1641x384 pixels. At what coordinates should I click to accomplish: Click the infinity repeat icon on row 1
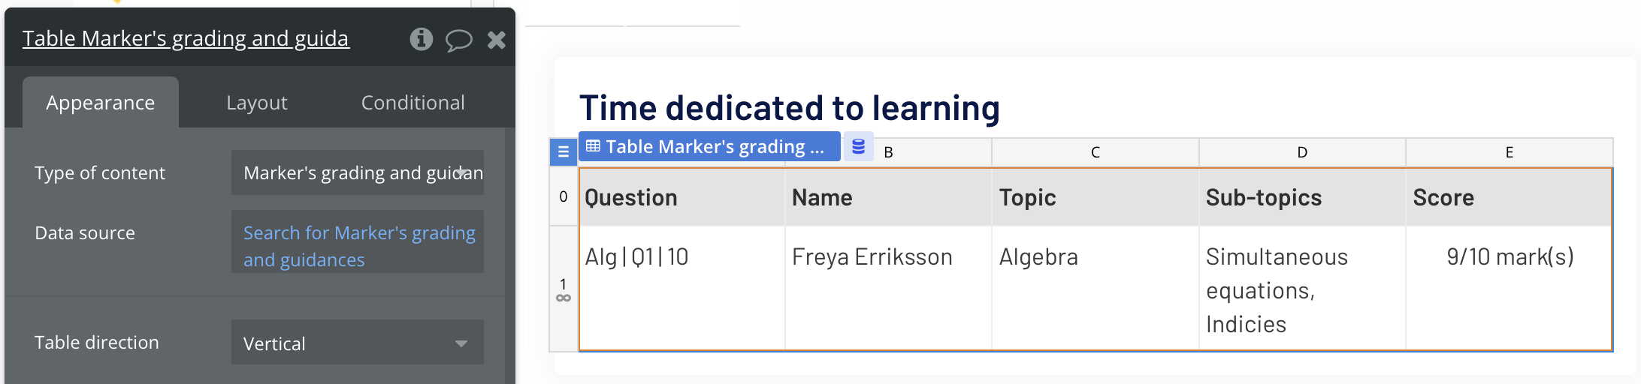tap(564, 298)
